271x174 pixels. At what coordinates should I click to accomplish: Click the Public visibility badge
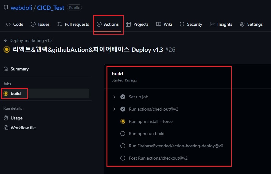point(74,8)
